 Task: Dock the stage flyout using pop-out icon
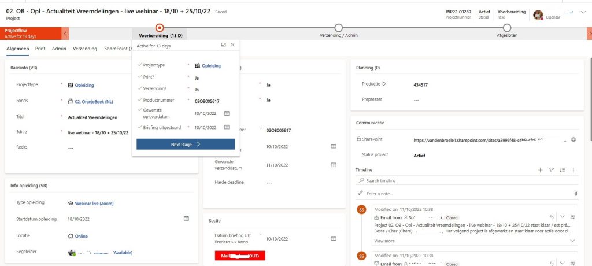pos(223,45)
